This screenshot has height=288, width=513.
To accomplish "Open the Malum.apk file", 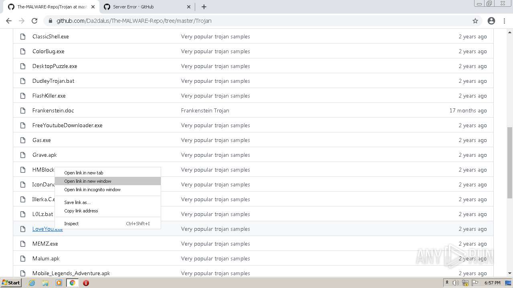I will pyautogui.click(x=46, y=258).
